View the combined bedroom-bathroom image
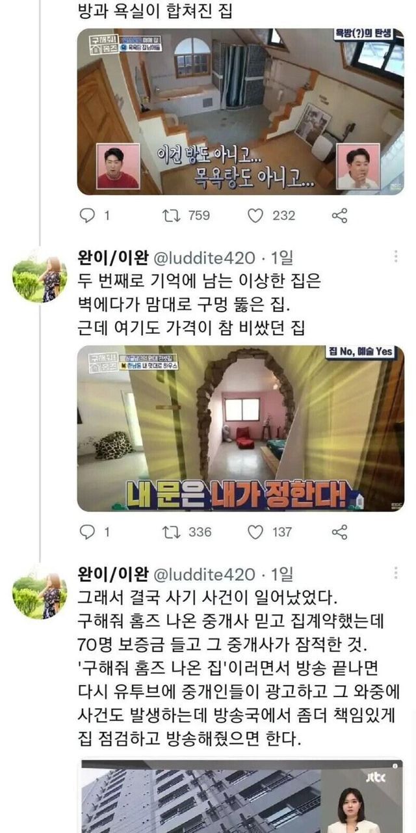This screenshot has width=416, height=833. (x=240, y=111)
